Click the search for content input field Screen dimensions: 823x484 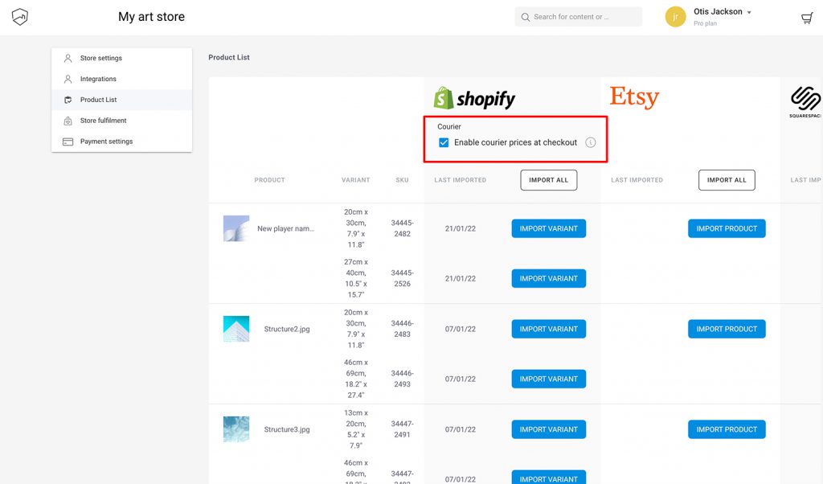pos(579,17)
